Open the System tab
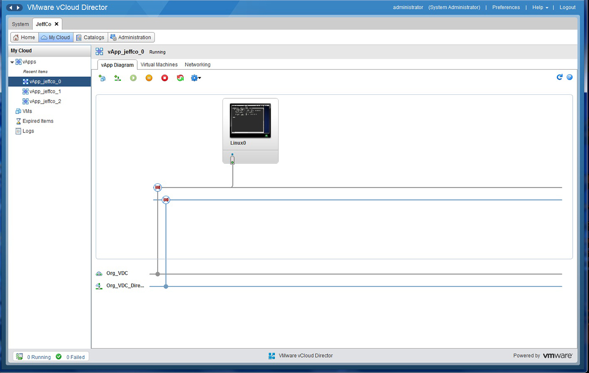589x373 pixels. (20, 24)
